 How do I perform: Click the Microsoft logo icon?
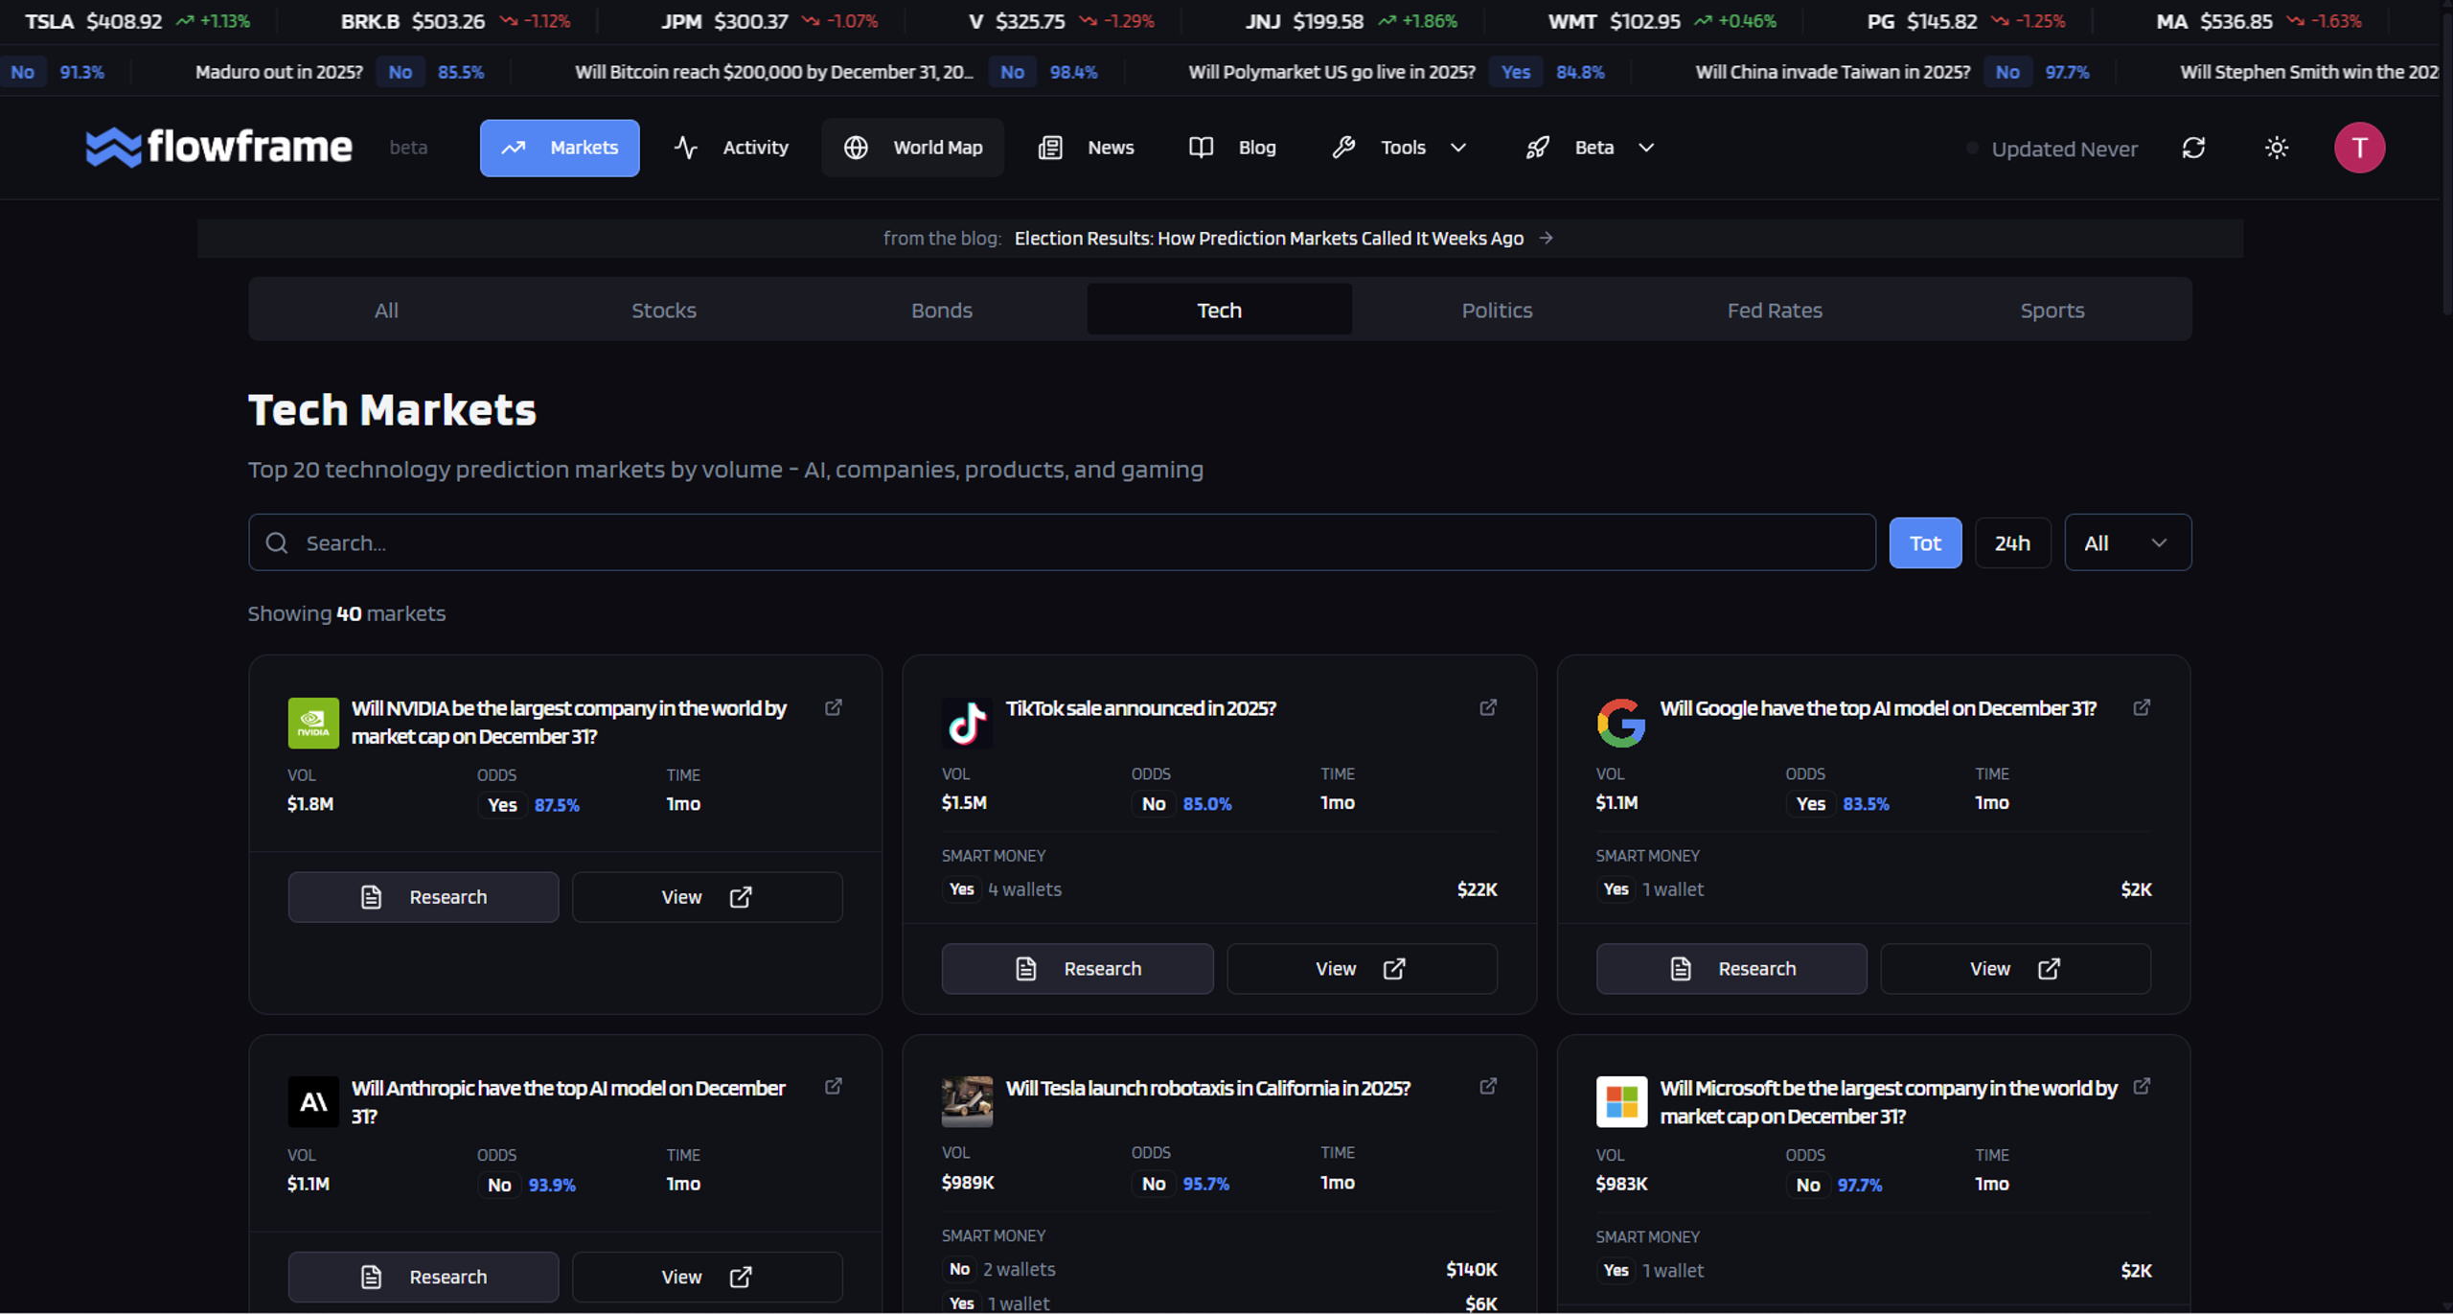tap(1621, 1101)
